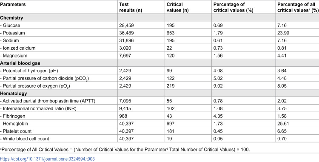
Task: Click the Platelet count row label
Action: [16, 131]
